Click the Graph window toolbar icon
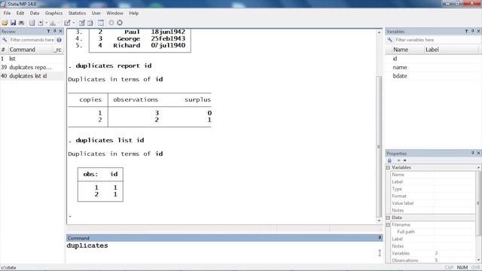 click(x=53, y=23)
